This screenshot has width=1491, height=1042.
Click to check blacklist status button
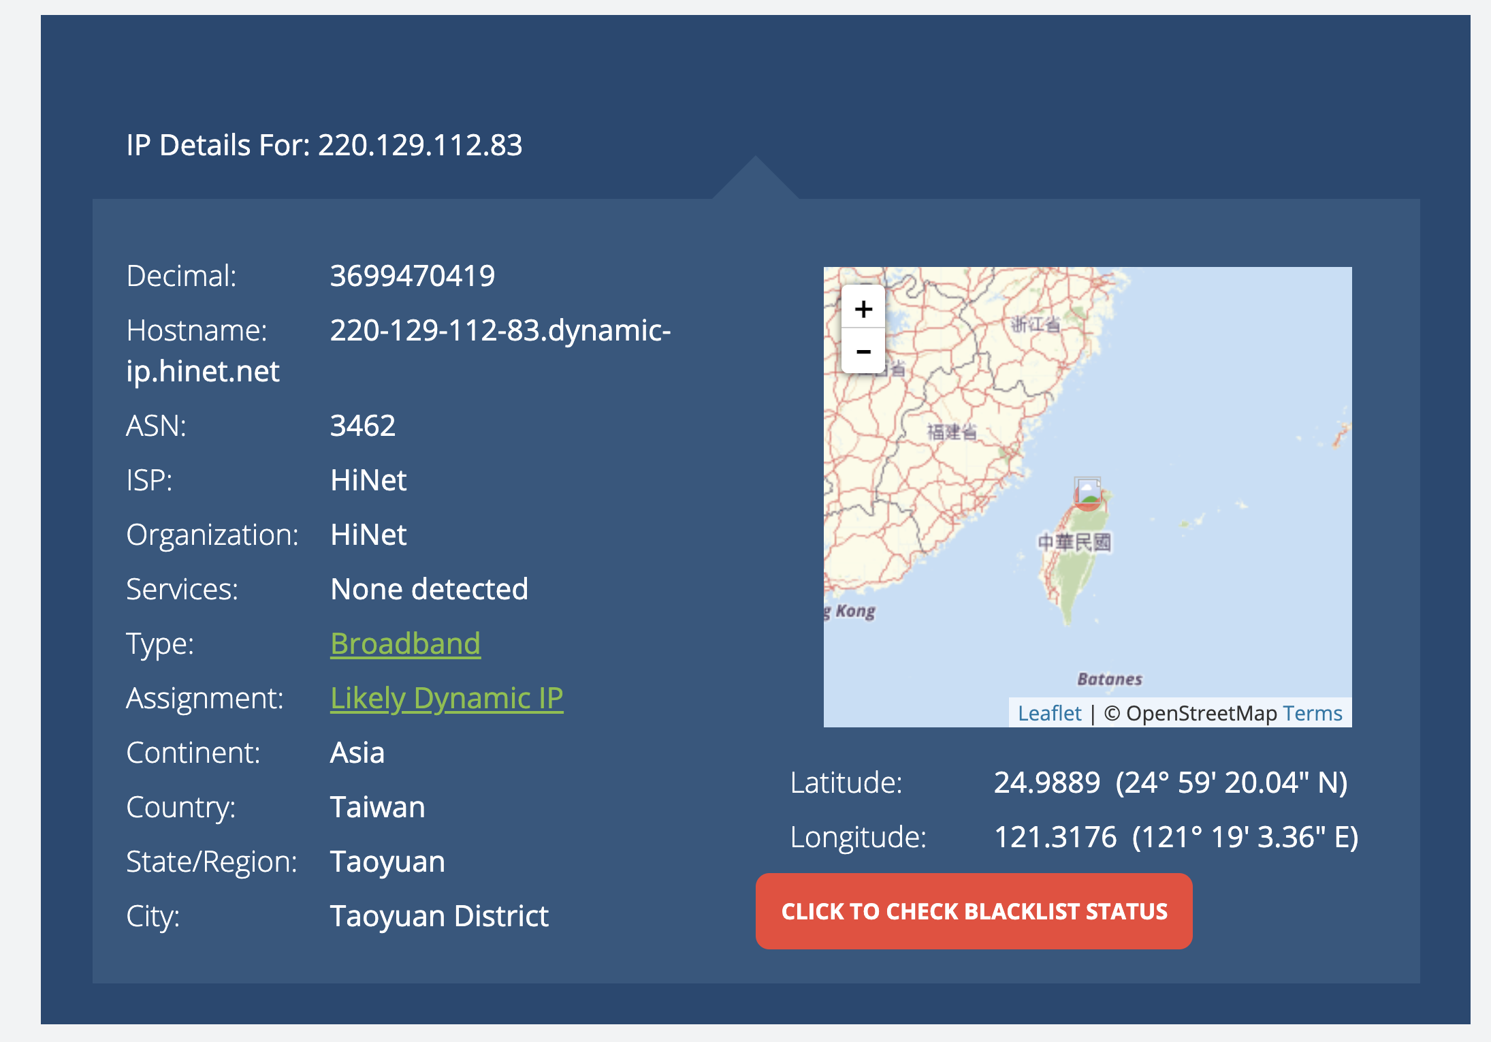974,911
